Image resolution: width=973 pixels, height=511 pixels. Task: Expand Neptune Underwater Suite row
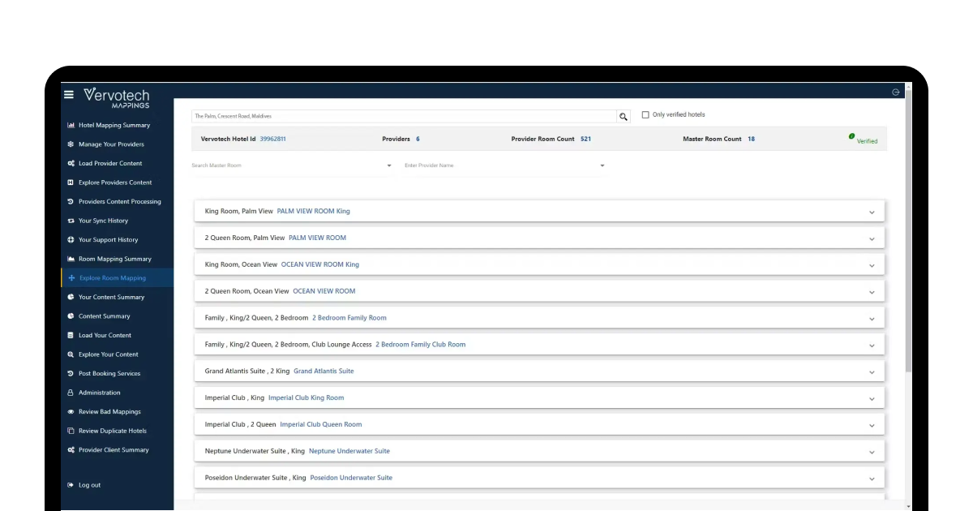539,451
